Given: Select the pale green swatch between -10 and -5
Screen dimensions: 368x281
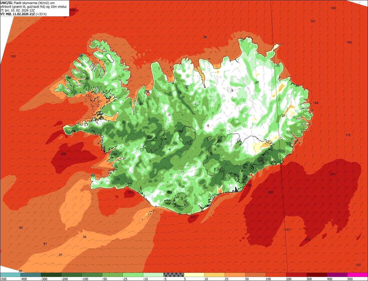Looking at the screenshot, I should [153, 275].
